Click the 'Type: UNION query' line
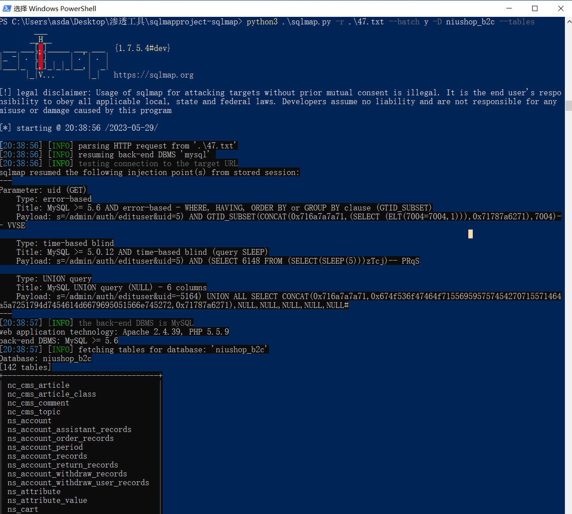Screen dimensions: 572x514 tap(54, 279)
